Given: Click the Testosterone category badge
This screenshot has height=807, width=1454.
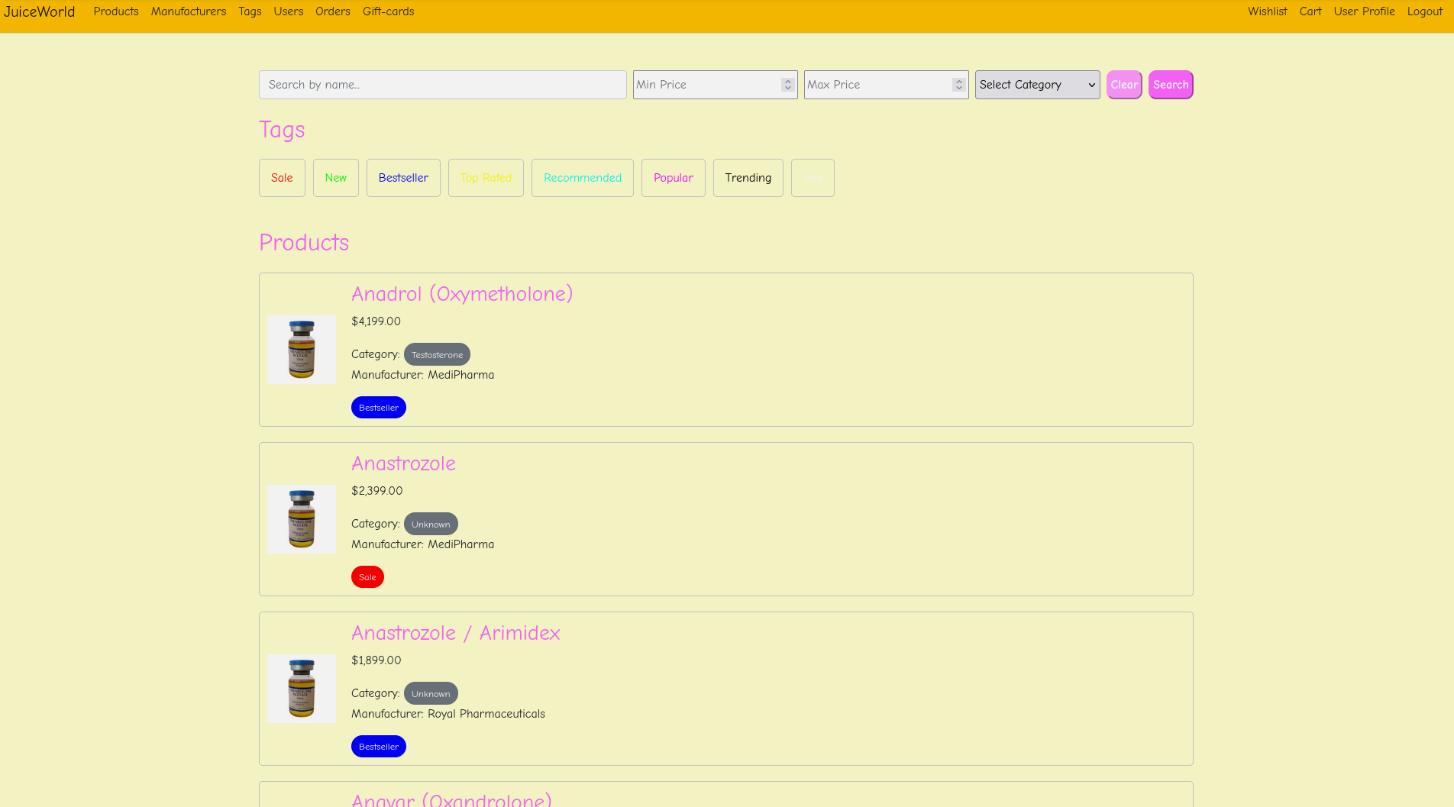Looking at the screenshot, I should click(437, 354).
